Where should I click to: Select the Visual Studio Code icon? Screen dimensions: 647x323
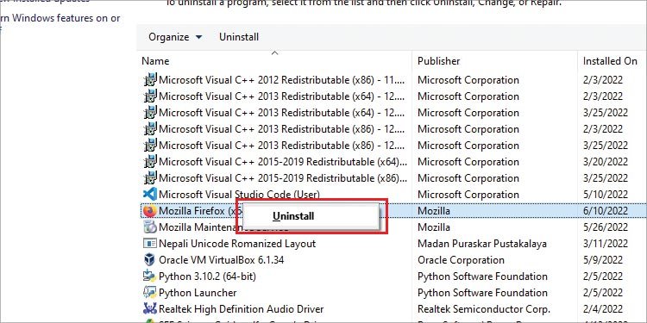coord(150,195)
